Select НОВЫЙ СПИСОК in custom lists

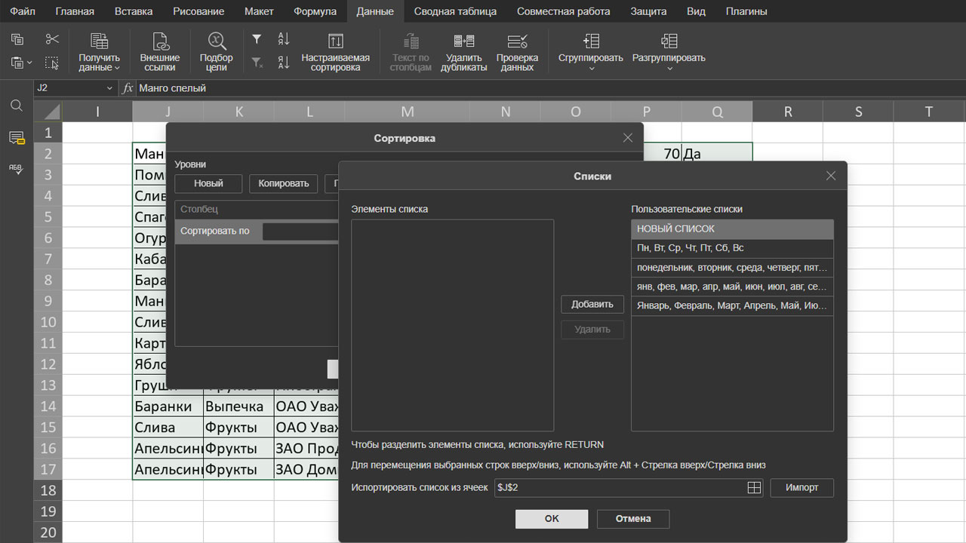coord(732,229)
